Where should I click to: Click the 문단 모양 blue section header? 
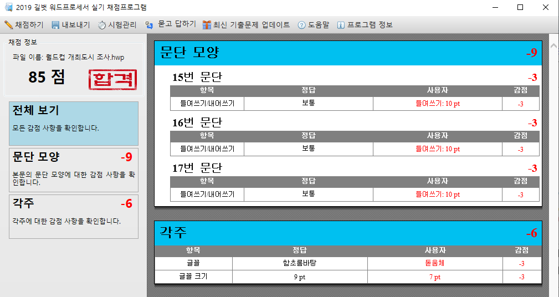(x=348, y=53)
